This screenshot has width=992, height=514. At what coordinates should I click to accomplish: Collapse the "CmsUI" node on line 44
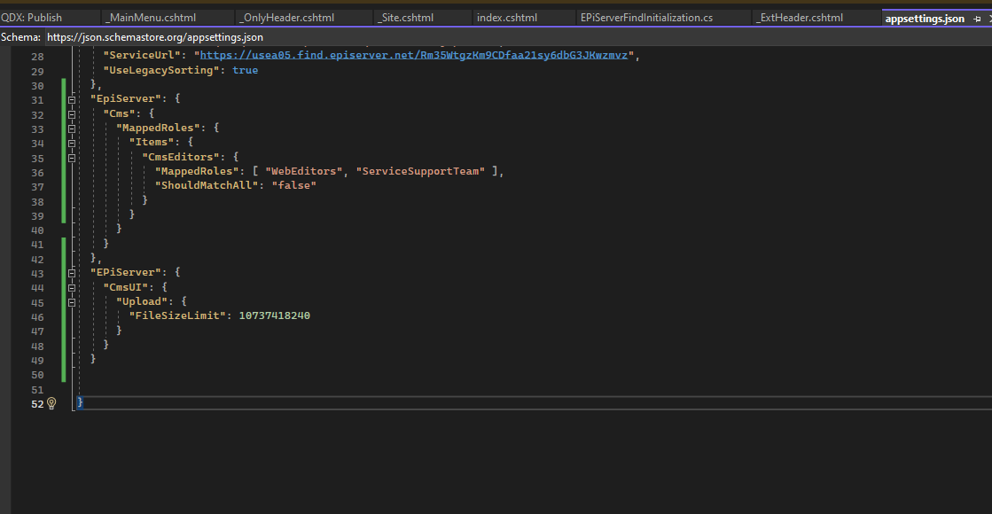[72, 287]
